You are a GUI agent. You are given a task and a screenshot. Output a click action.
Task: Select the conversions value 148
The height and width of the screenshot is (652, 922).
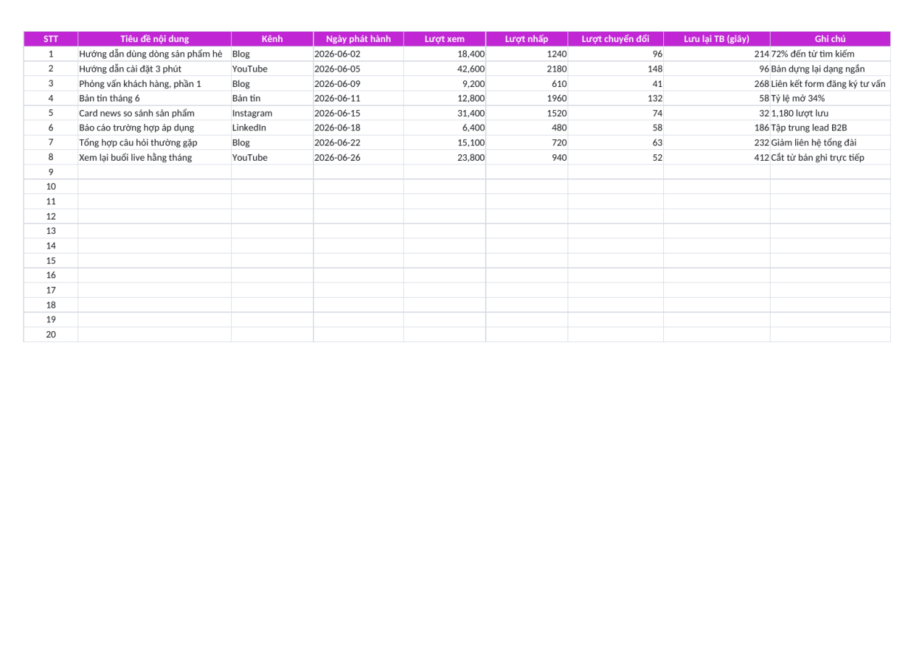(x=615, y=69)
